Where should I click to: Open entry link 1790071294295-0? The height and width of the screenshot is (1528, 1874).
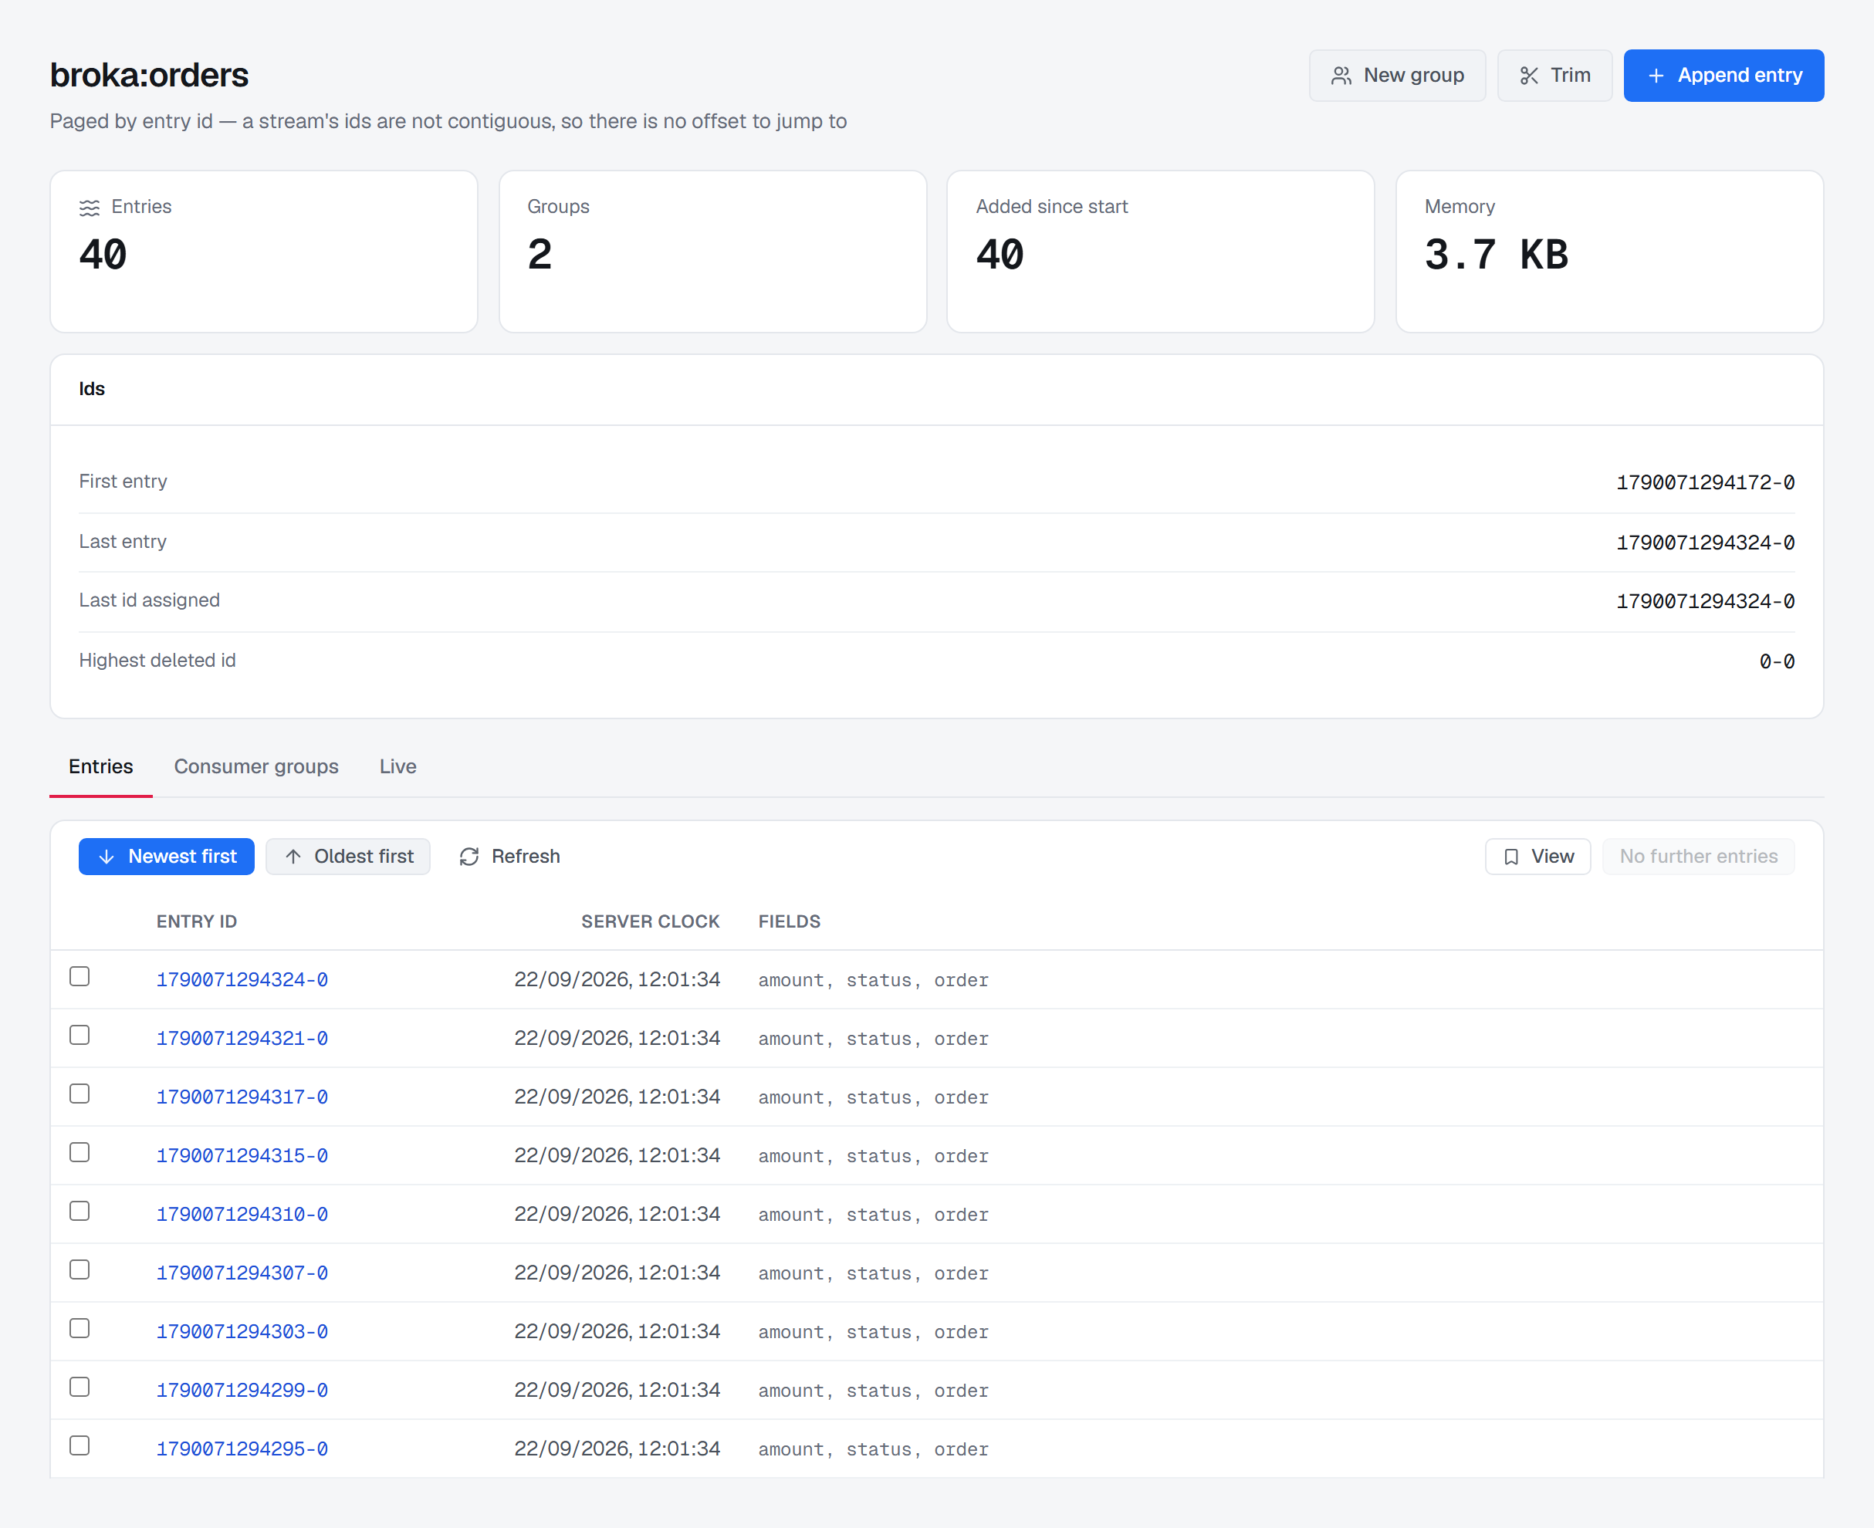(242, 1449)
